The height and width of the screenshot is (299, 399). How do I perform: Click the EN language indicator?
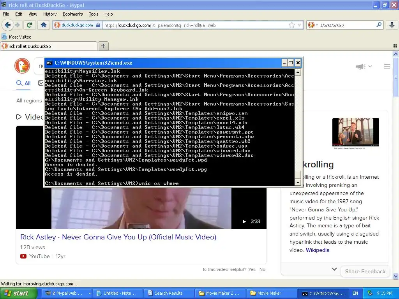[x=355, y=293]
